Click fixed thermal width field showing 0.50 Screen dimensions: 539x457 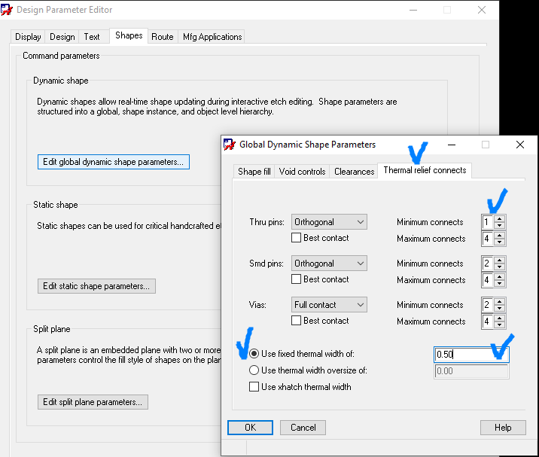tap(471, 354)
